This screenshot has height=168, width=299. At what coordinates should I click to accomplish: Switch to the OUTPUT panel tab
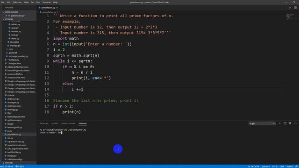55,123
